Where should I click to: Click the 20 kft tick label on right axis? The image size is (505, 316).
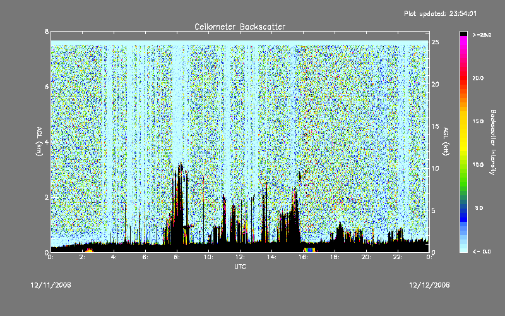coord(436,84)
